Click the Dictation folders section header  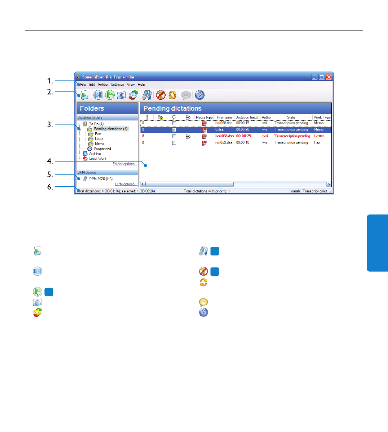point(107,118)
